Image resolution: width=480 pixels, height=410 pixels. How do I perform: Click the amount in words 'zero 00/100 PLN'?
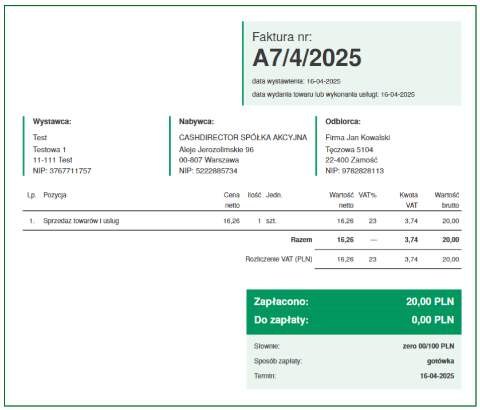428,346
